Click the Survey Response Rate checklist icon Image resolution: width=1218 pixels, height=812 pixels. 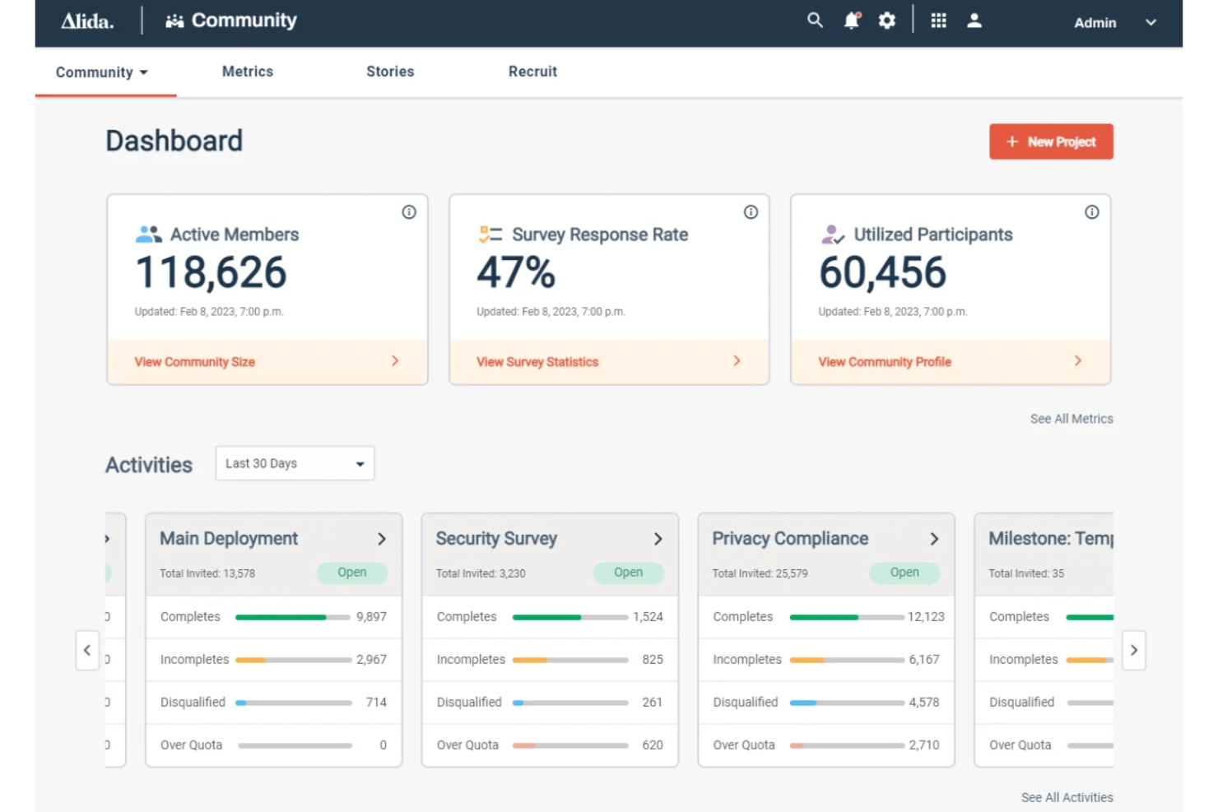click(x=488, y=234)
